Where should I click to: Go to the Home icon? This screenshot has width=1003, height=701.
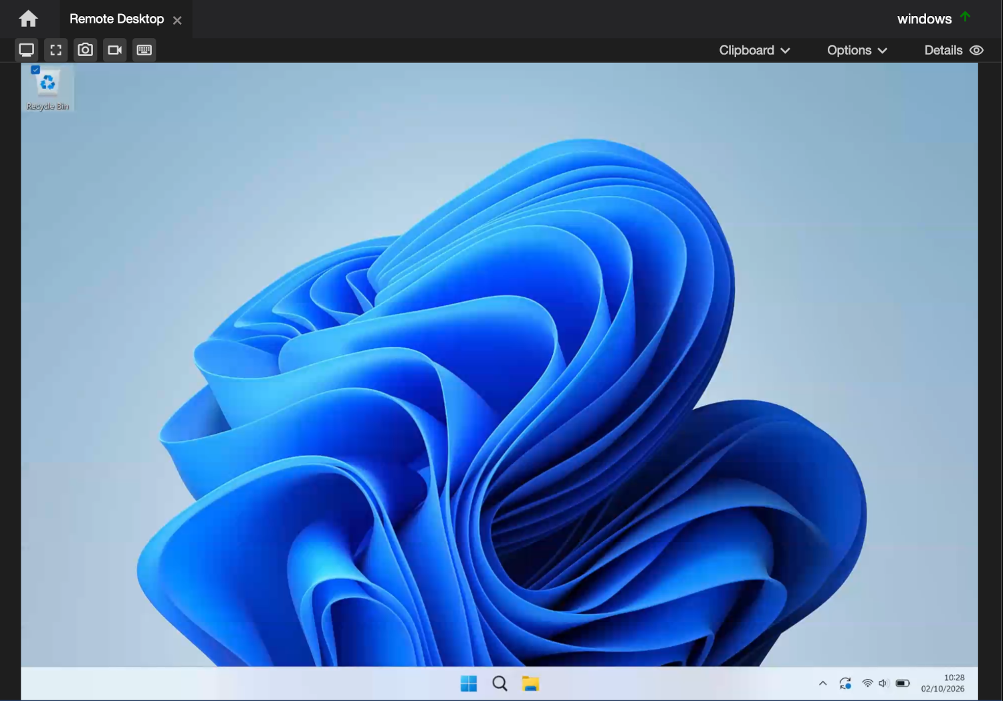point(28,19)
